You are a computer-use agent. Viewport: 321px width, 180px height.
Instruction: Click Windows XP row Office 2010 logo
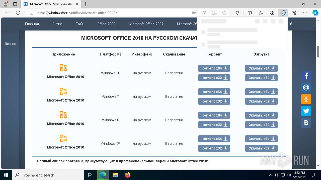coord(63,138)
